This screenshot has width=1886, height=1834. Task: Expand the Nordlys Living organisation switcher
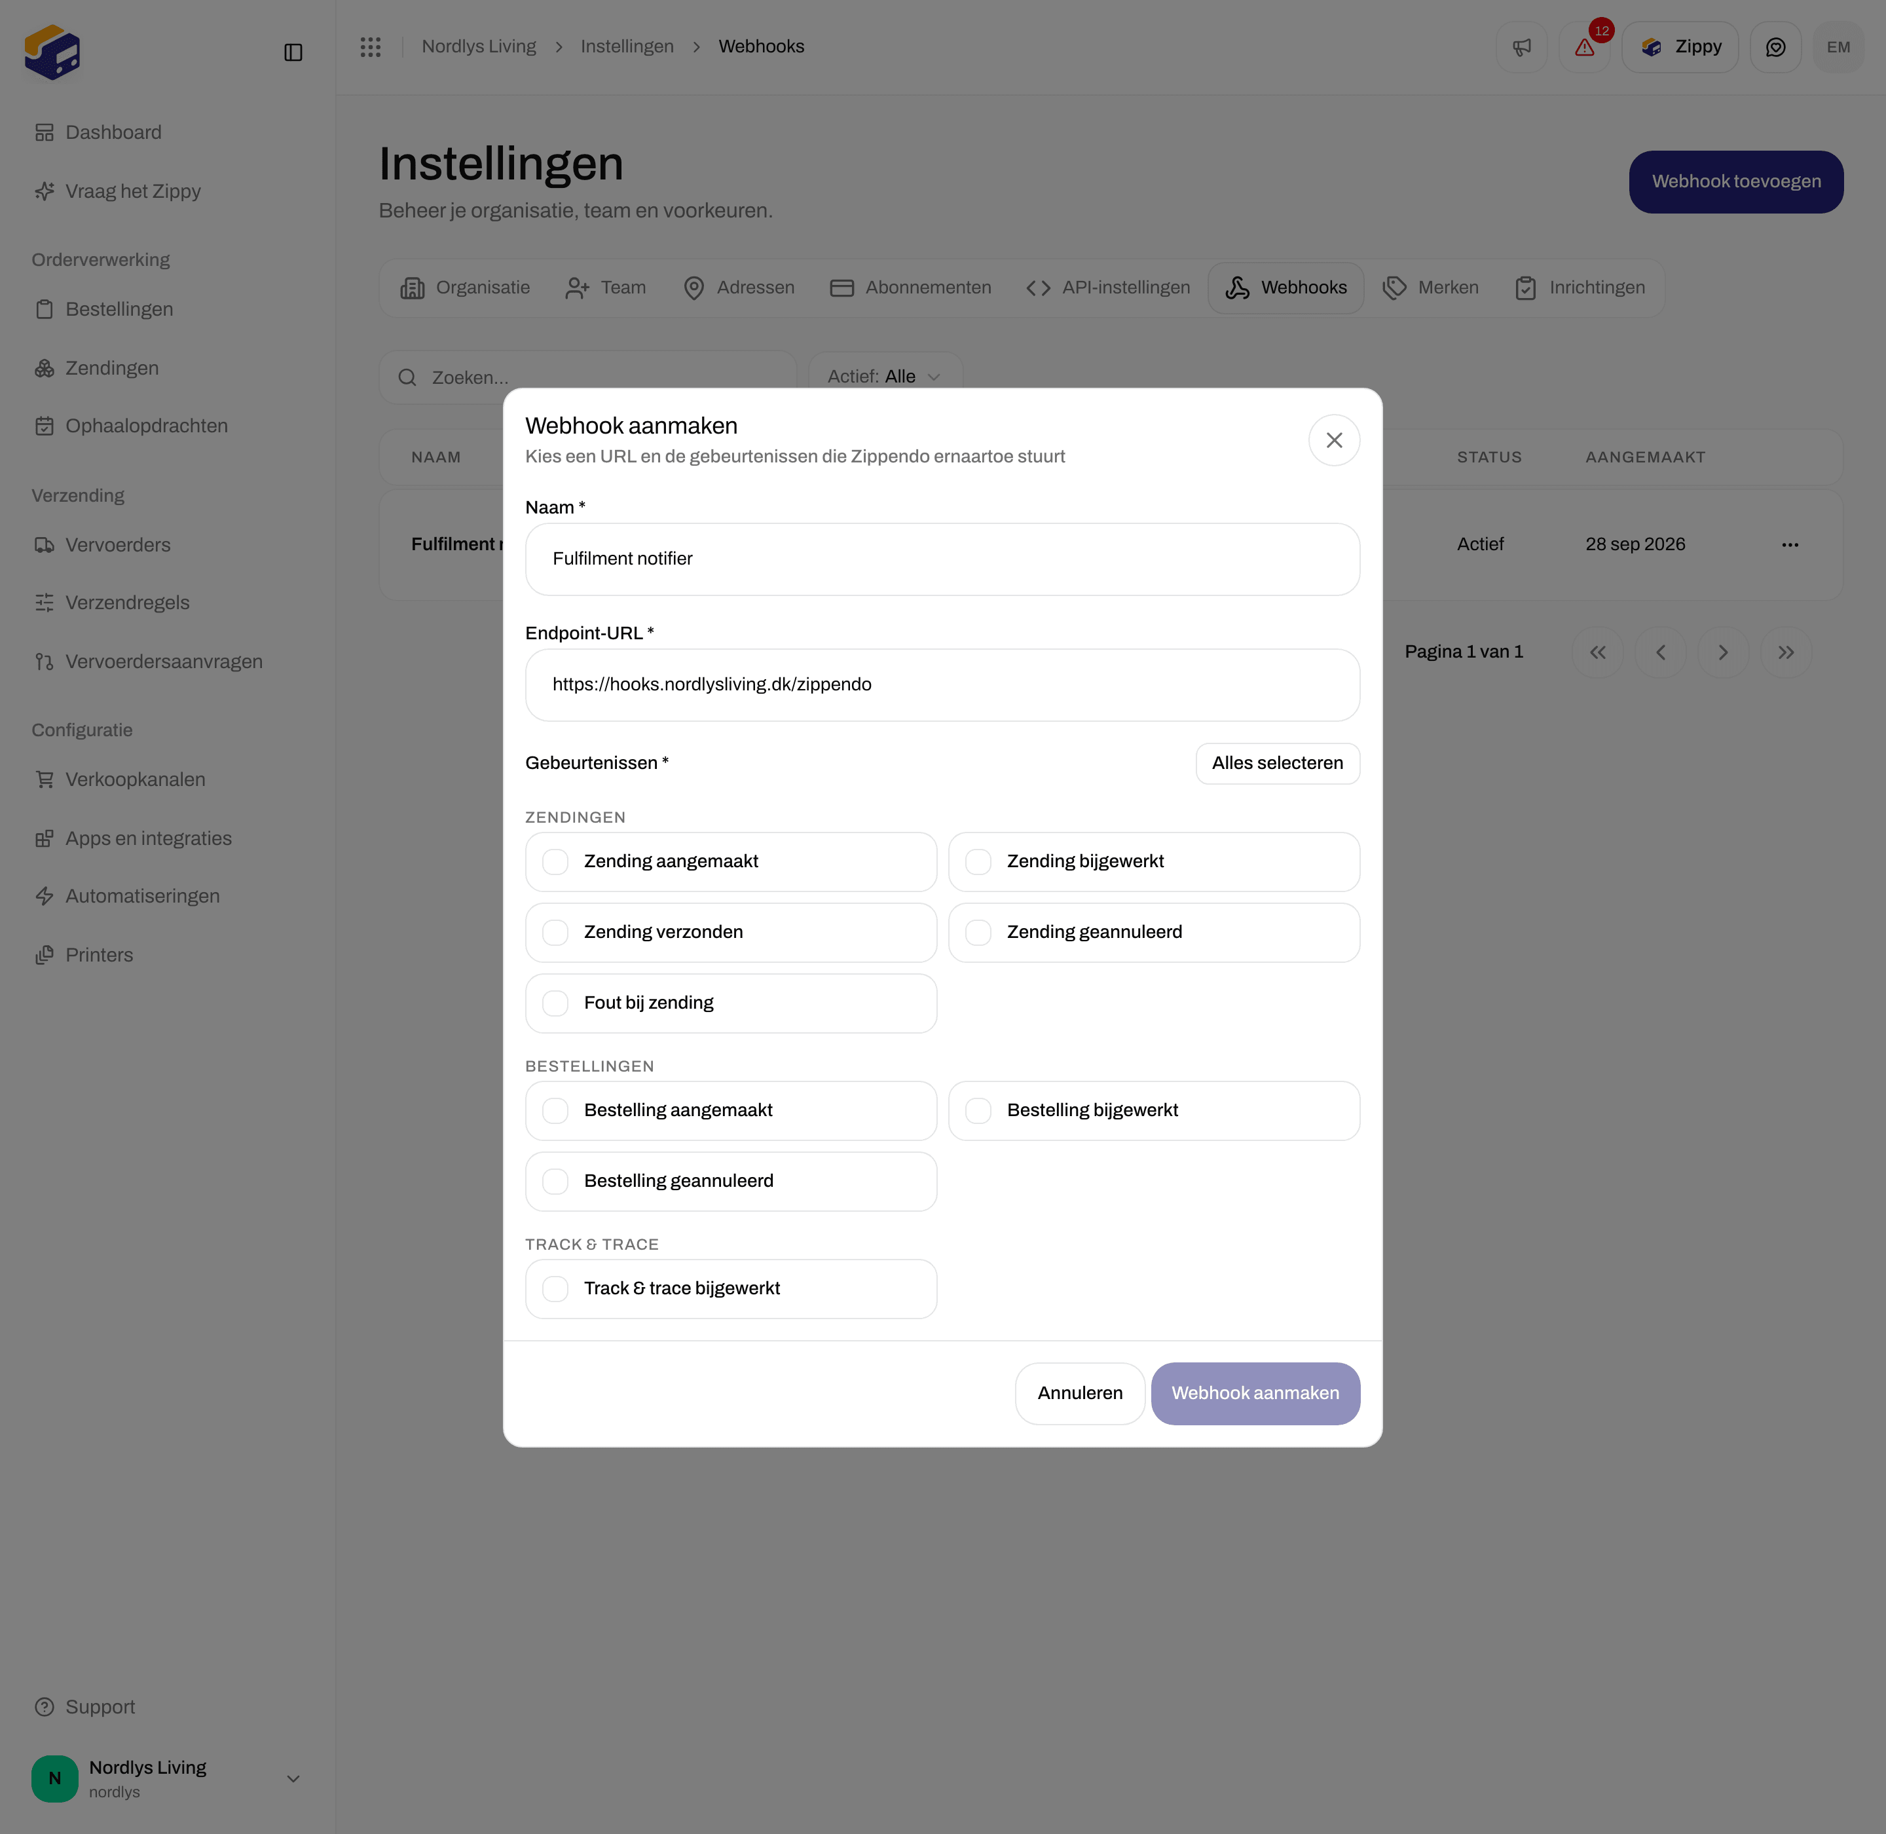coord(294,1779)
